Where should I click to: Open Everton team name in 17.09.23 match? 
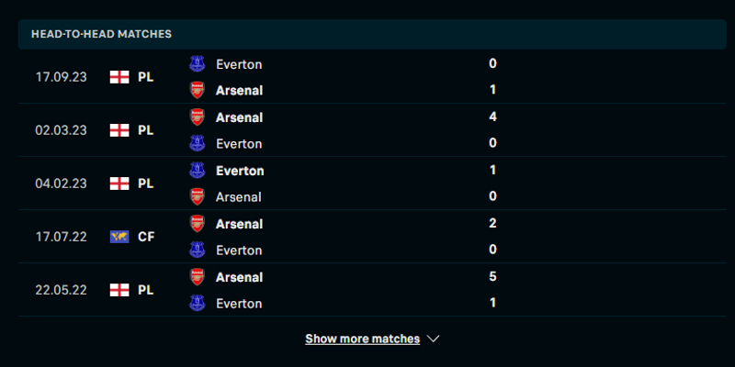click(239, 64)
